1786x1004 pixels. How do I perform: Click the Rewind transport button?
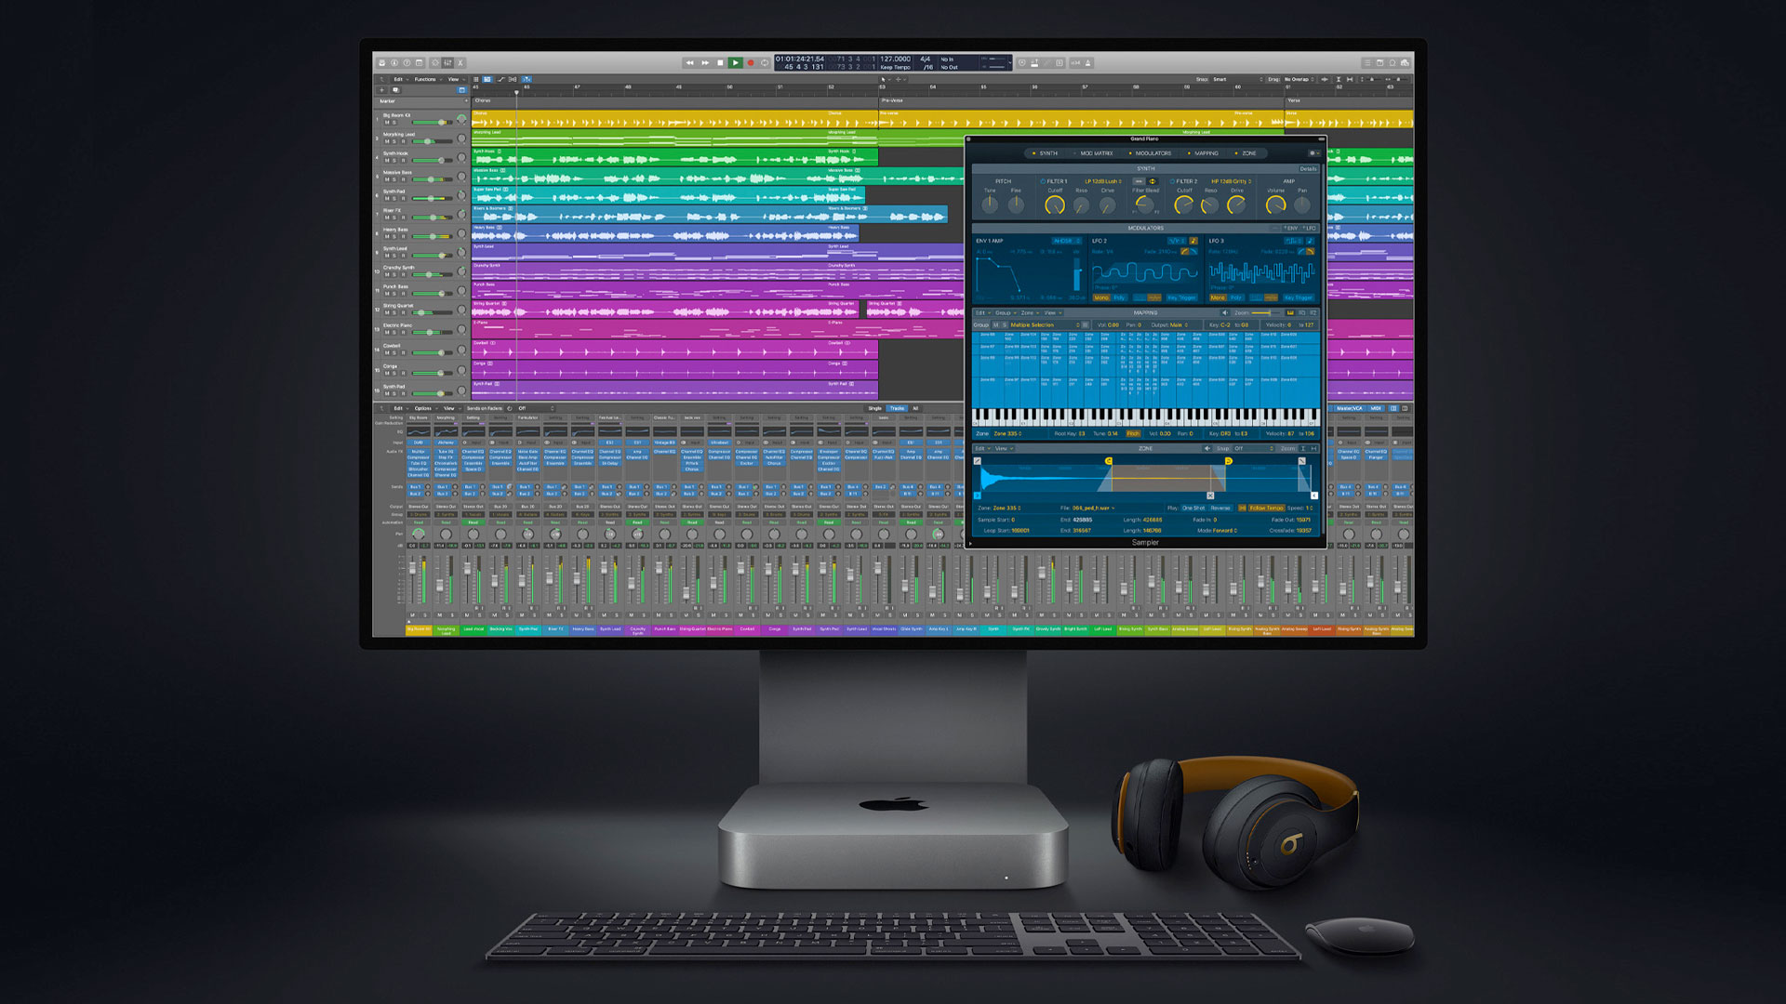click(689, 62)
